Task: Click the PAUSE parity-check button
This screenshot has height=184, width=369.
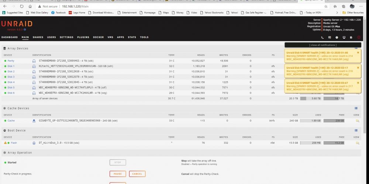Action: click(118, 174)
